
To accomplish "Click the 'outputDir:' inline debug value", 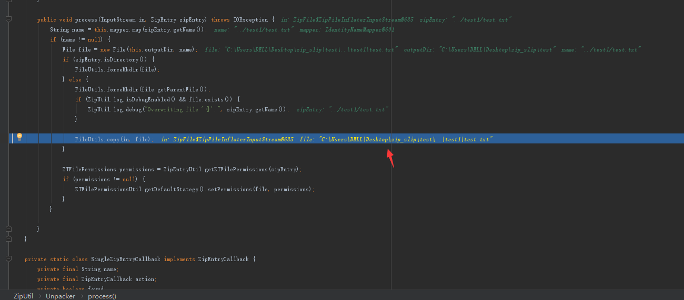I will point(479,50).
